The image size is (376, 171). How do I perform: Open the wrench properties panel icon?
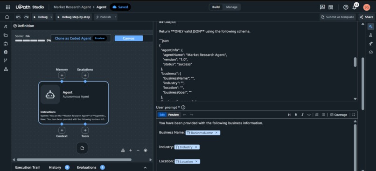click(x=370, y=27)
